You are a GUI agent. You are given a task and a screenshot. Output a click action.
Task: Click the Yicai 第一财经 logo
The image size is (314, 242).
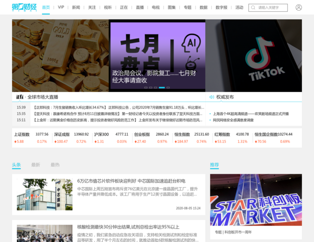(24, 7)
